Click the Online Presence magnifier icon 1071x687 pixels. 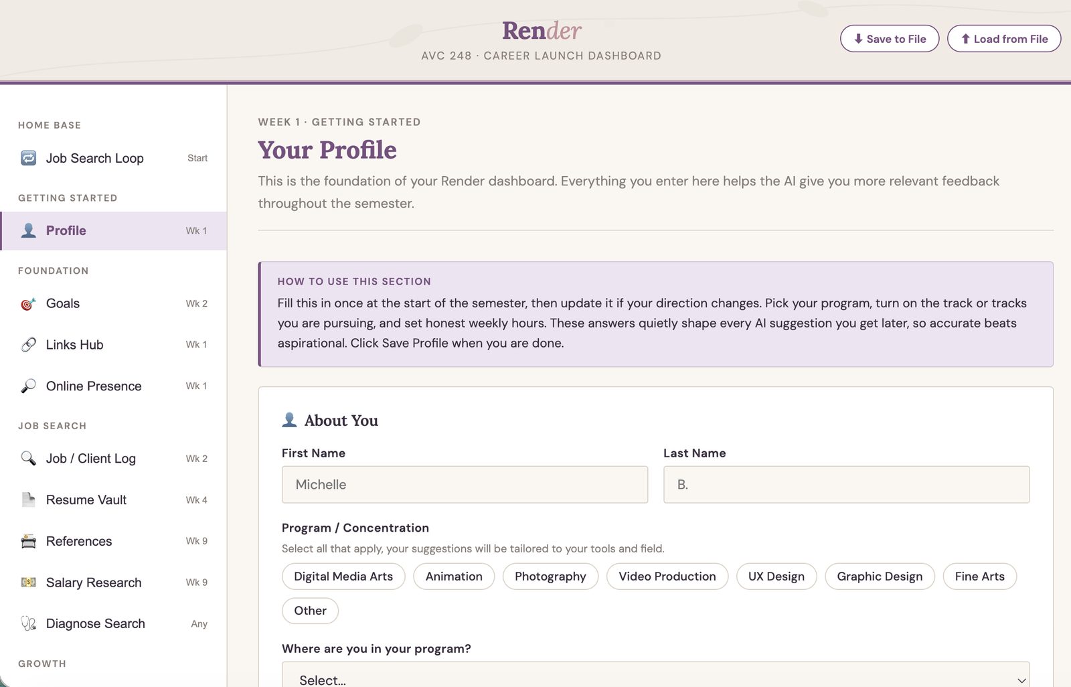click(28, 386)
